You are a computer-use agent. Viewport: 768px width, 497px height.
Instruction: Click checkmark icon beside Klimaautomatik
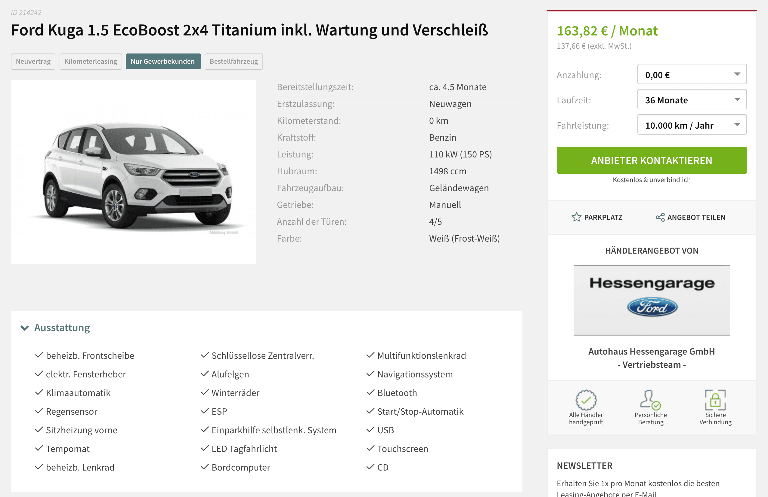39,392
